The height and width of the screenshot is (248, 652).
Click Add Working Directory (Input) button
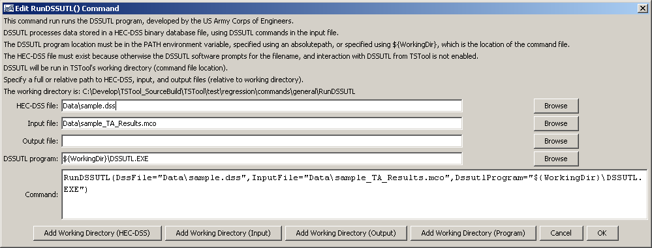[223, 233]
